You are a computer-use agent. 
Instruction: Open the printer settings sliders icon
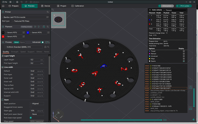48,12
